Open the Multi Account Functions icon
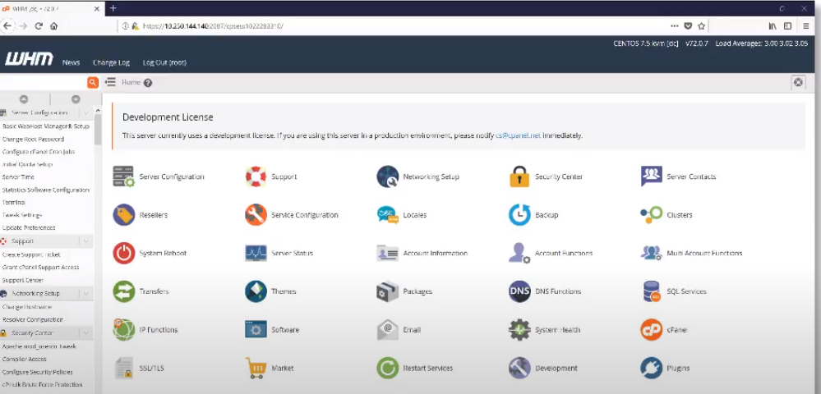Viewport: 821px width, 394px height. [652, 254]
